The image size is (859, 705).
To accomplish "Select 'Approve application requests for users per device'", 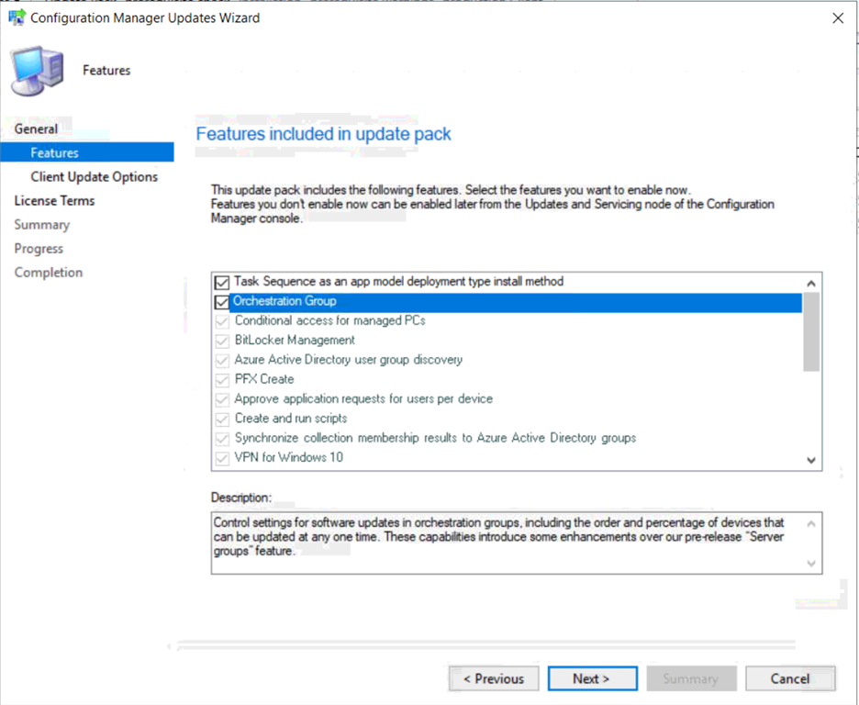I will [363, 398].
